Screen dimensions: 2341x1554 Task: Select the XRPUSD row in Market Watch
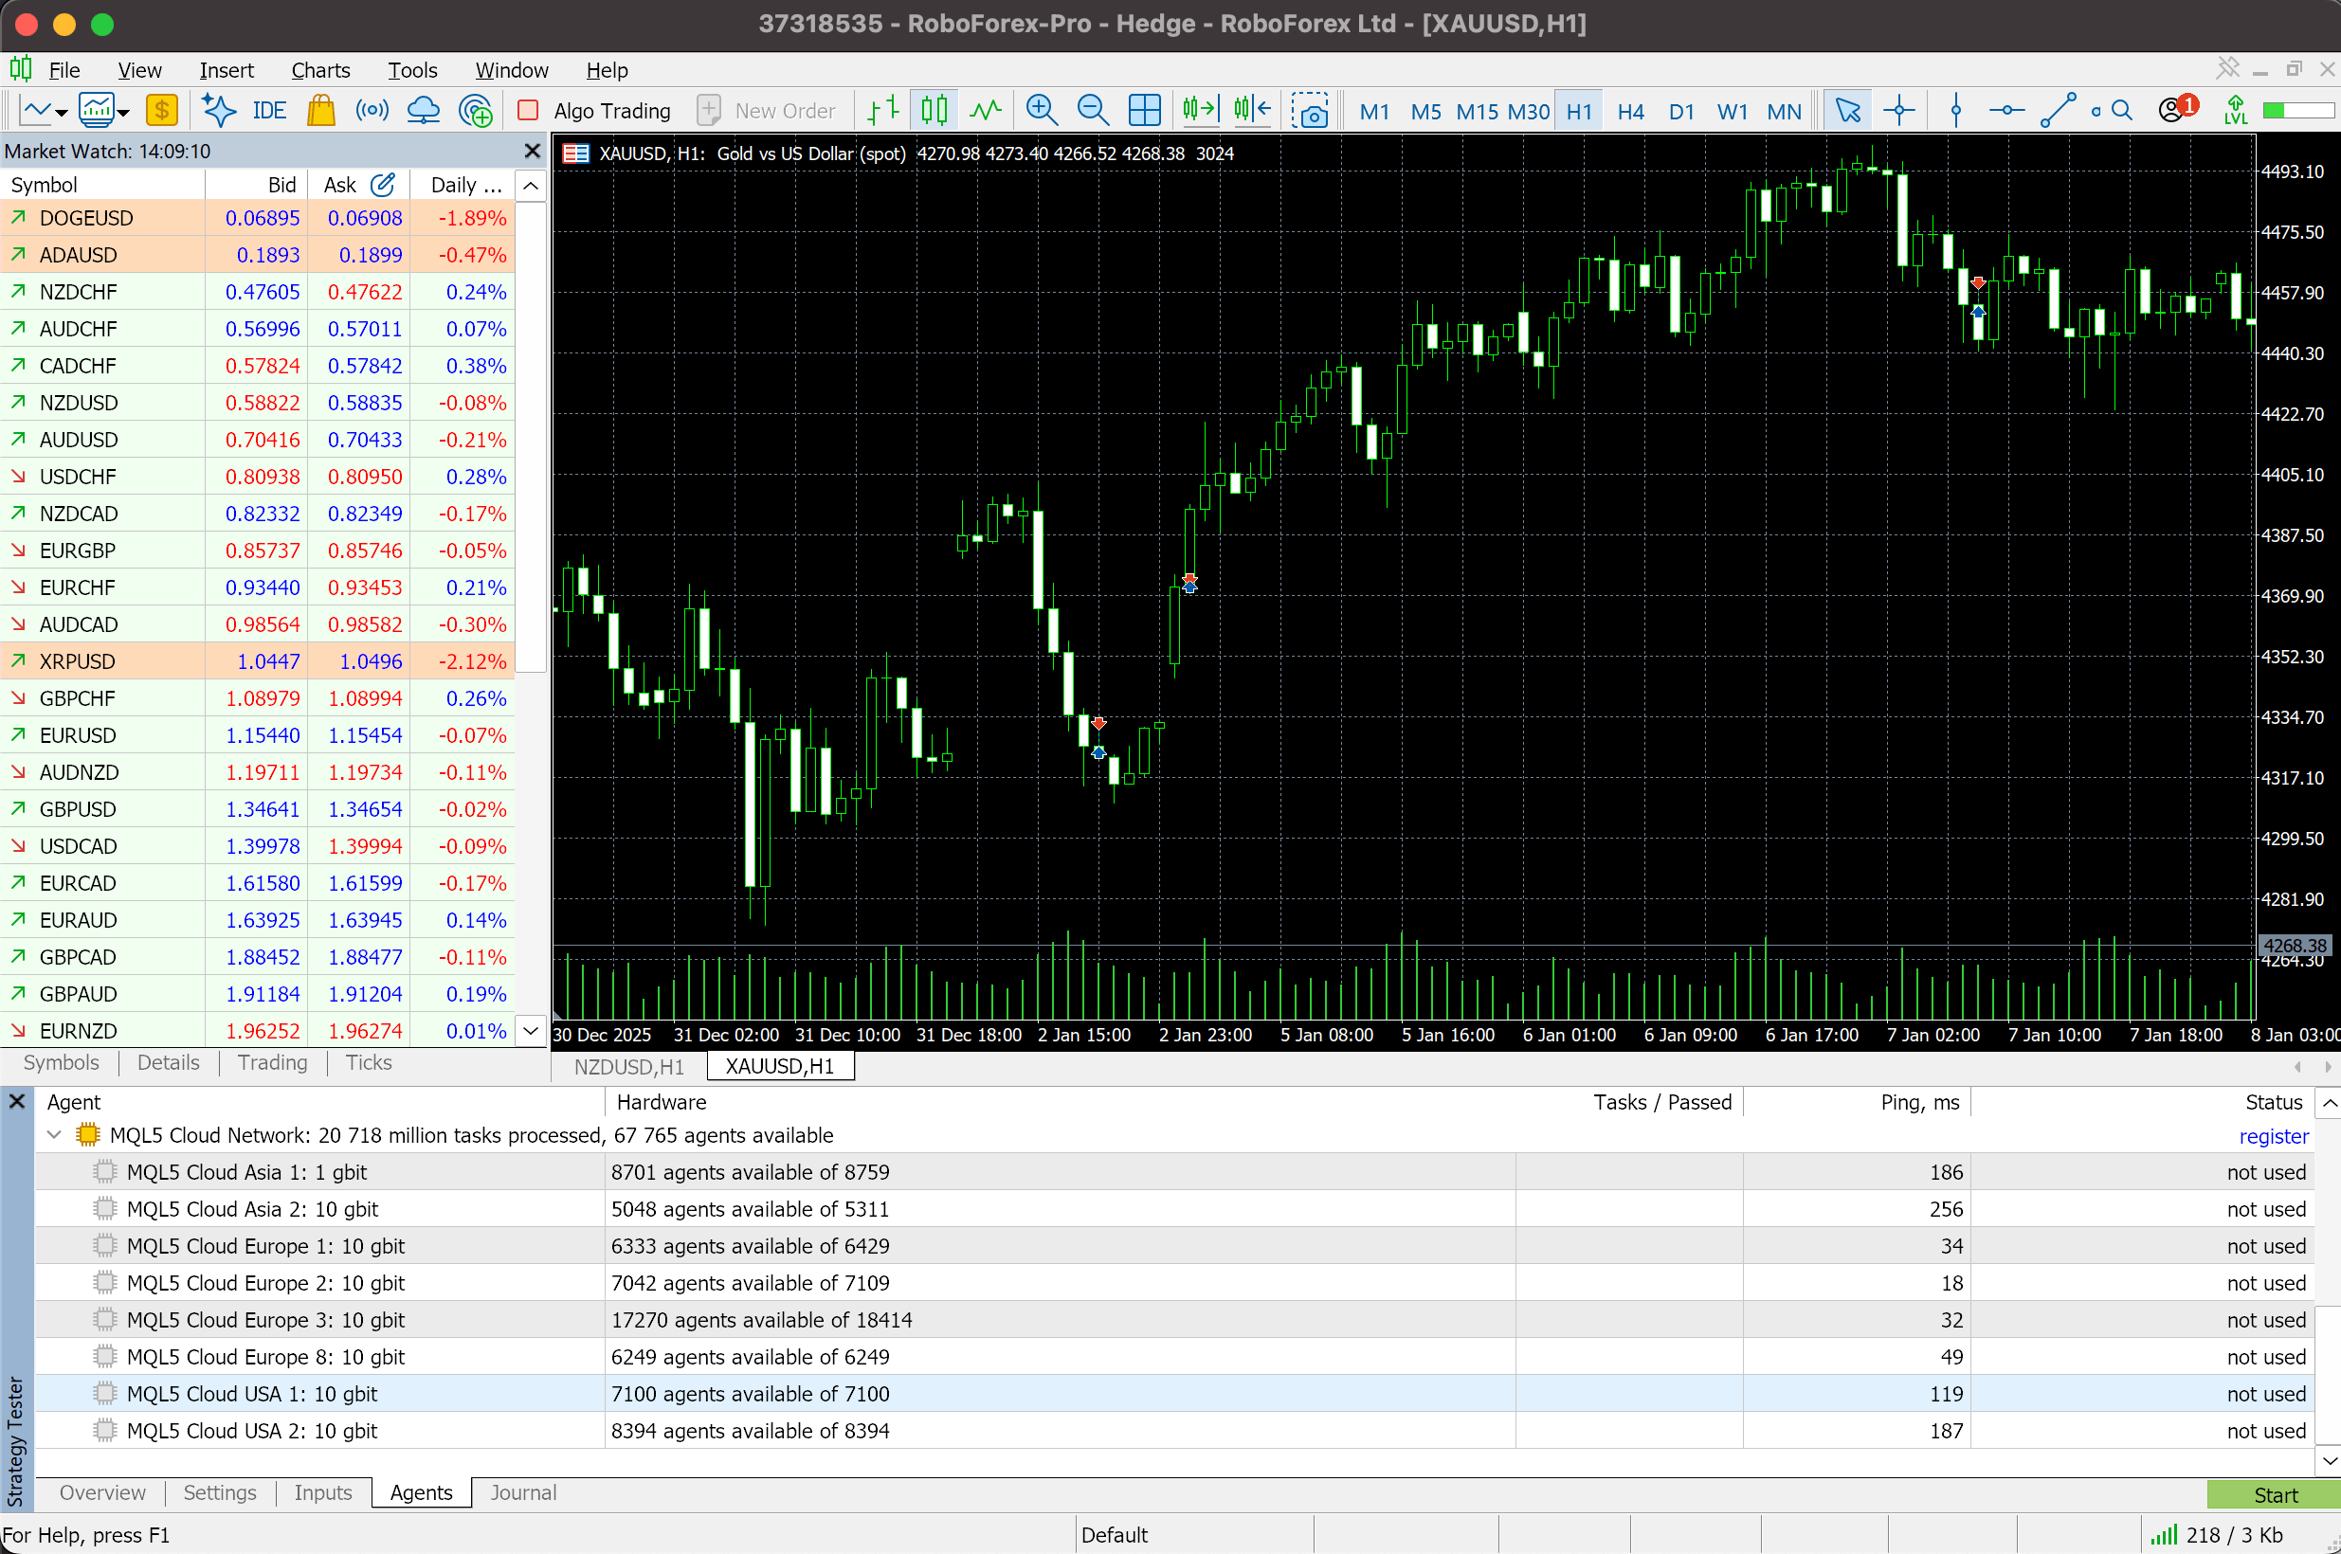pyautogui.click(x=258, y=661)
